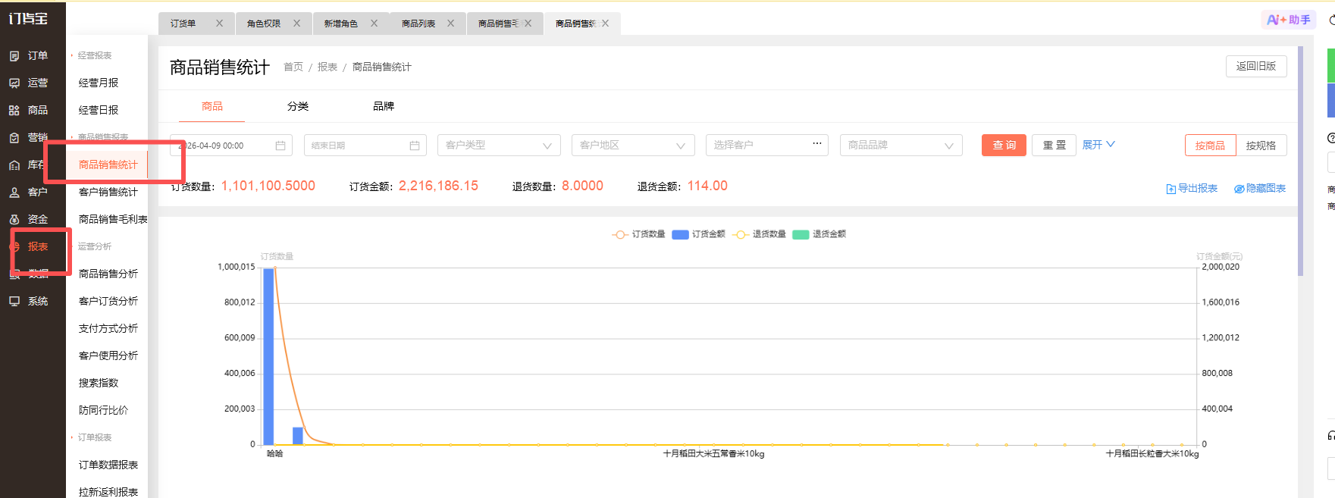Close the 角色权限 tab
Viewport: 1335px width, 498px height.
[x=297, y=23]
